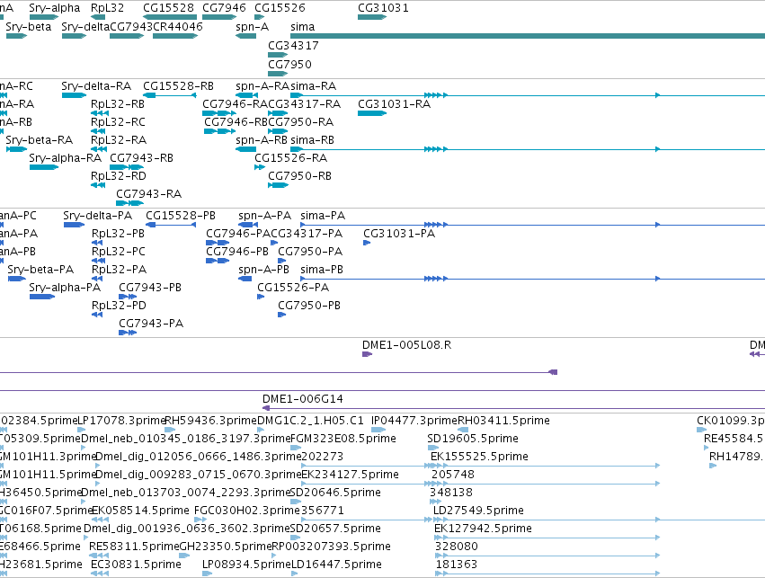Click the Sry-delta-RA transcript label
The width and height of the screenshot is (765, 578).
(96, 86)
